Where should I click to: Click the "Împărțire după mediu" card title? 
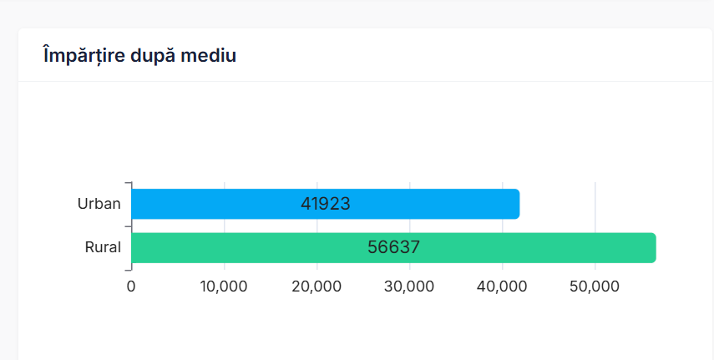(139, 56)
